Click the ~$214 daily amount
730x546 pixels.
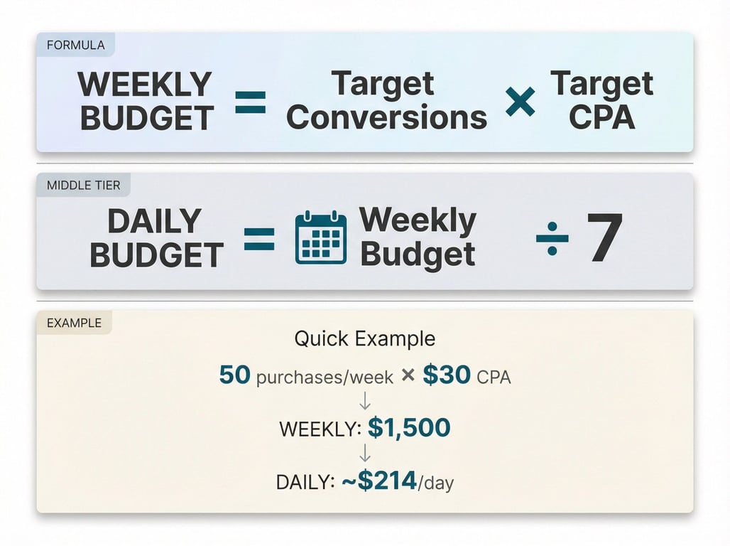(x=379, y=481)
